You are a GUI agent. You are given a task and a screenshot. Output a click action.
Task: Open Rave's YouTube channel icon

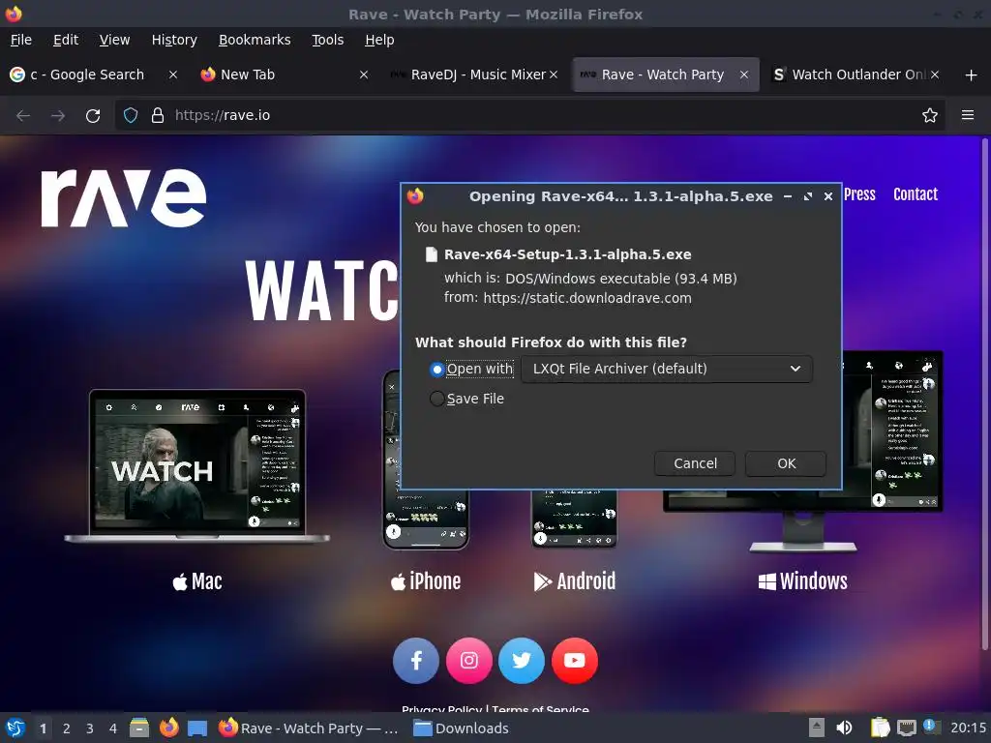pos(575,661)
